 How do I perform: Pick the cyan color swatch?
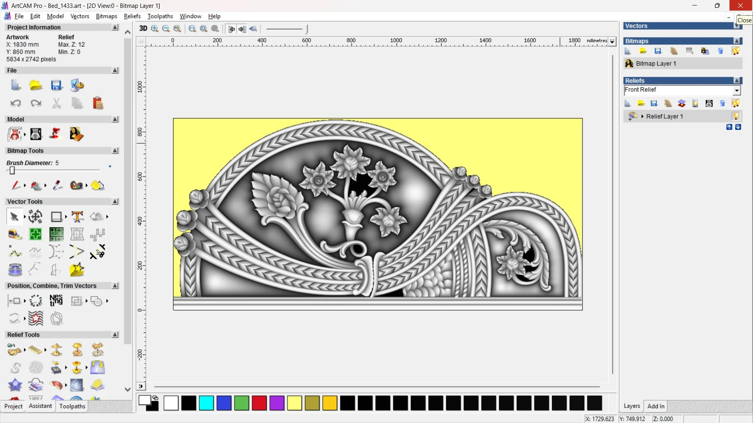[206, 403]
